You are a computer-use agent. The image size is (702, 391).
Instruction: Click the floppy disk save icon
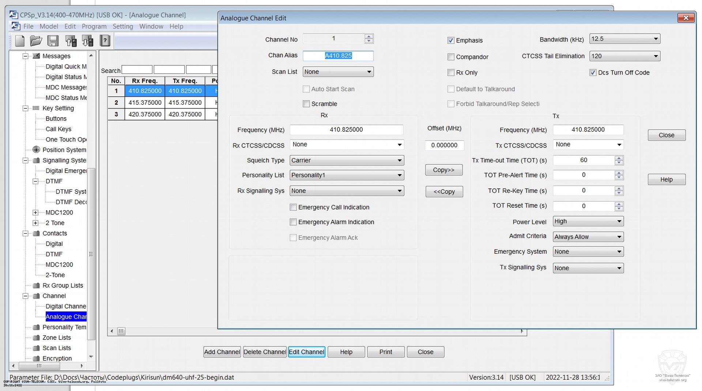(53, 41)
